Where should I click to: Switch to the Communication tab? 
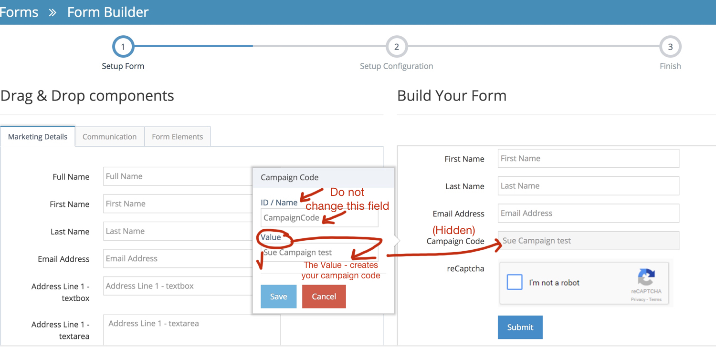pyautogui.click(x=109, y=136)
